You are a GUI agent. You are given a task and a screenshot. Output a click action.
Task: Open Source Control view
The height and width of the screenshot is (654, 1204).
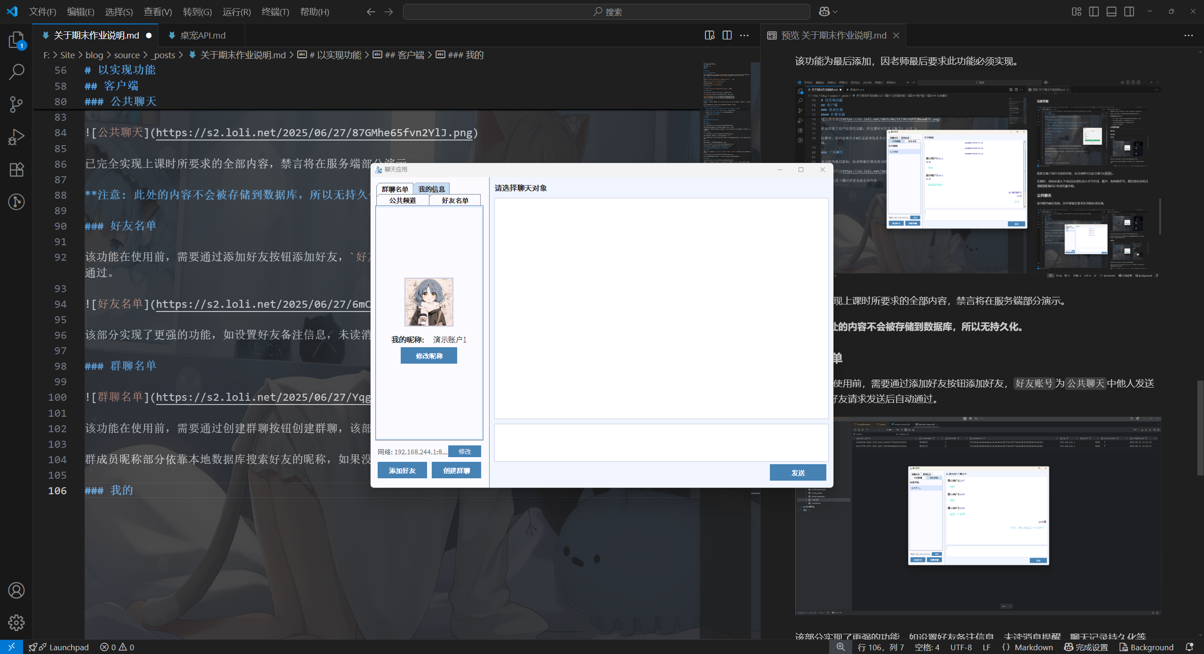[16, 104]
